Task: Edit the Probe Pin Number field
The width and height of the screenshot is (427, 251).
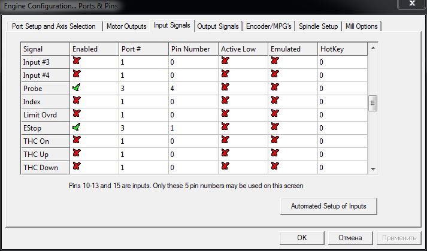Action: 192,88
